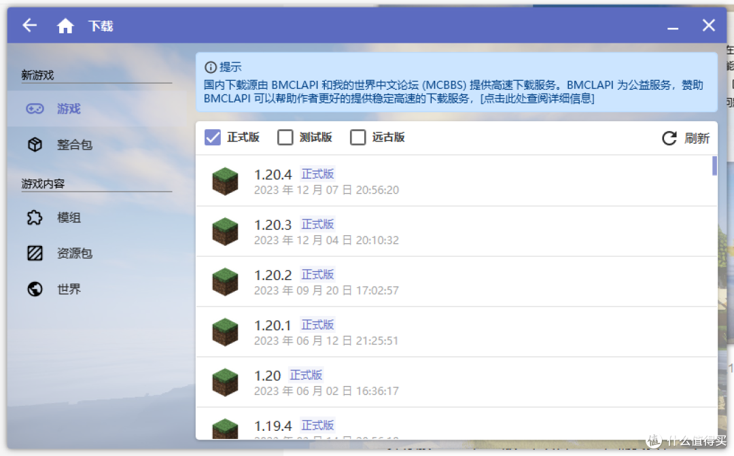The image size is (734, 456).
Task: Go back with the left arrow
Action: (29, 25)
